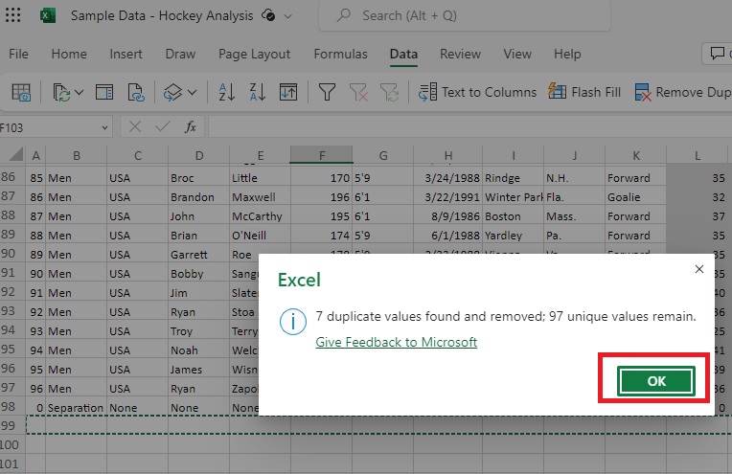Screen dimensions: 732x474
Task: Click the date 3/24/1988 cell
Action: point(447,178)
